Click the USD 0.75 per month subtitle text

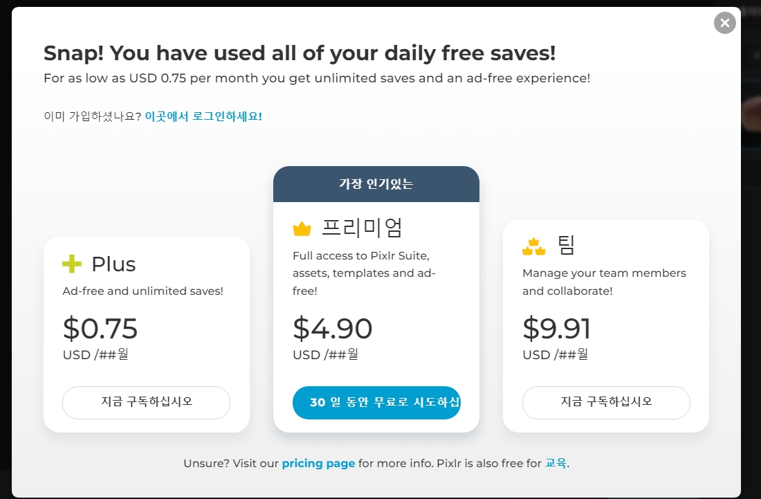tap(315, 78)
